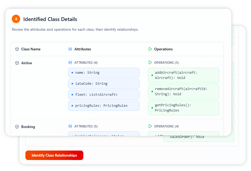
Task: Click the Booking class name
Action: coord(28,127)
